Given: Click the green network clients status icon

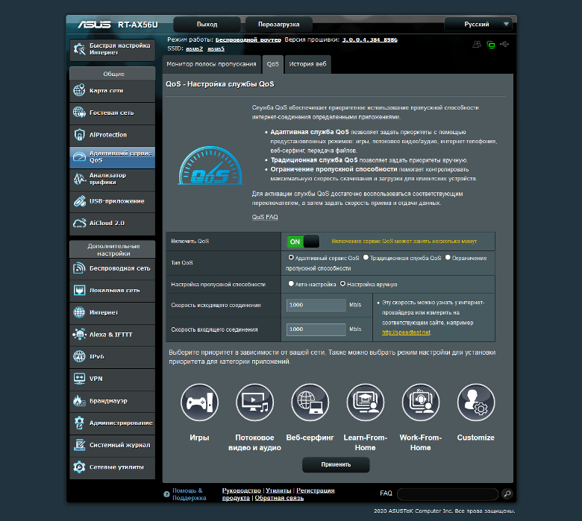Looking at the screenshot, I should click(x=491, y=45).
